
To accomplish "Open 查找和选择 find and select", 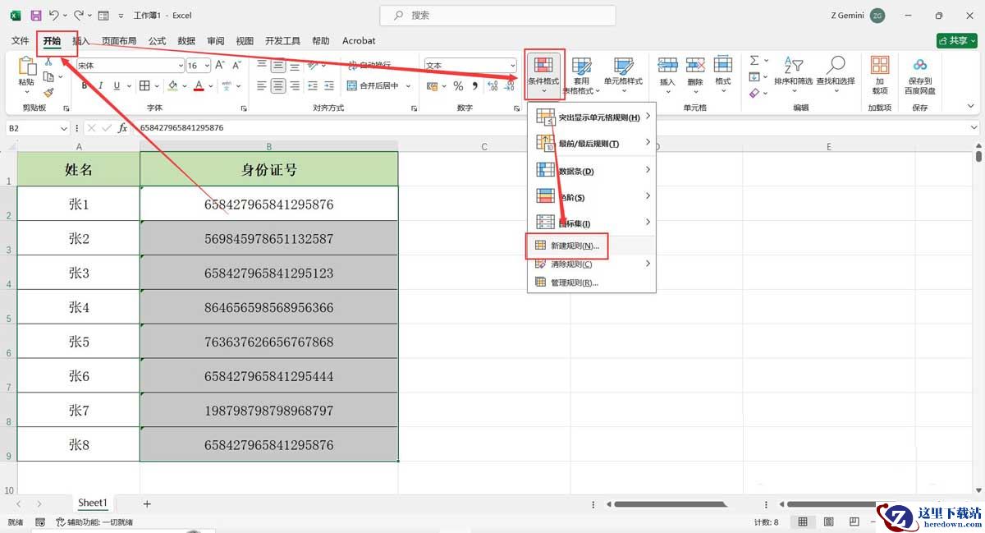I will [x=836, y=72].
